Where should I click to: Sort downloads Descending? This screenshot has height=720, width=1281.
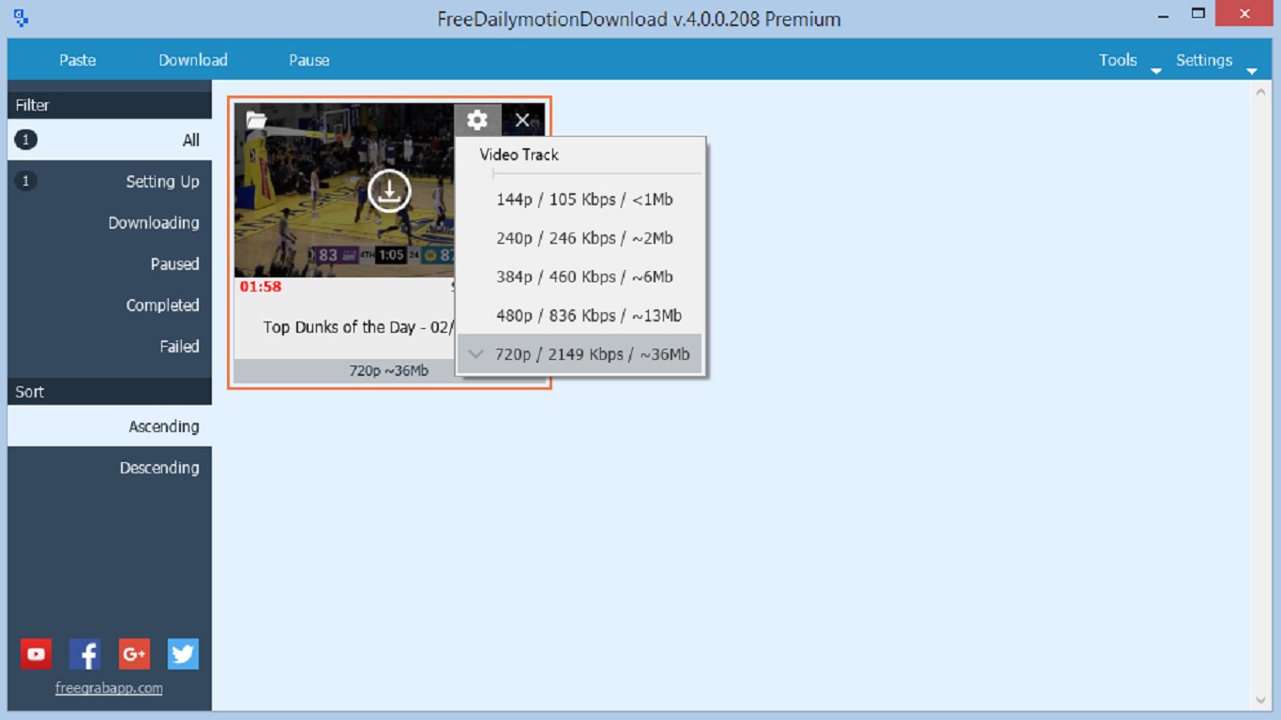coord(110,468)
